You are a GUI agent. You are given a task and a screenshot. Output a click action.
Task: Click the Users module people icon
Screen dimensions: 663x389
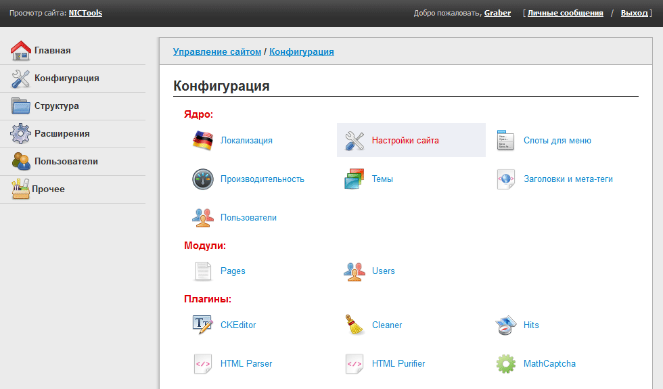[x=355, y=271]
